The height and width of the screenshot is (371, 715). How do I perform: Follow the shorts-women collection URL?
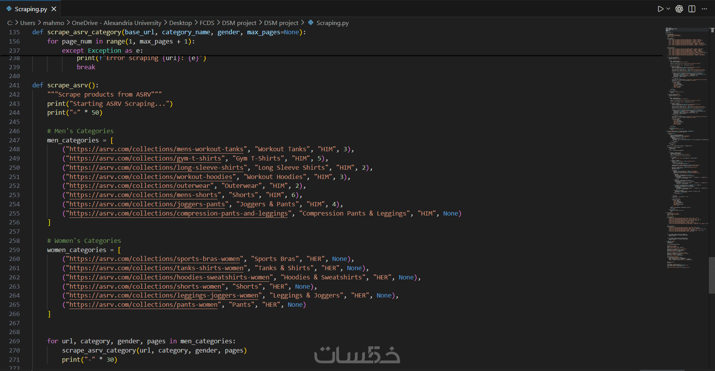[145, 287]
